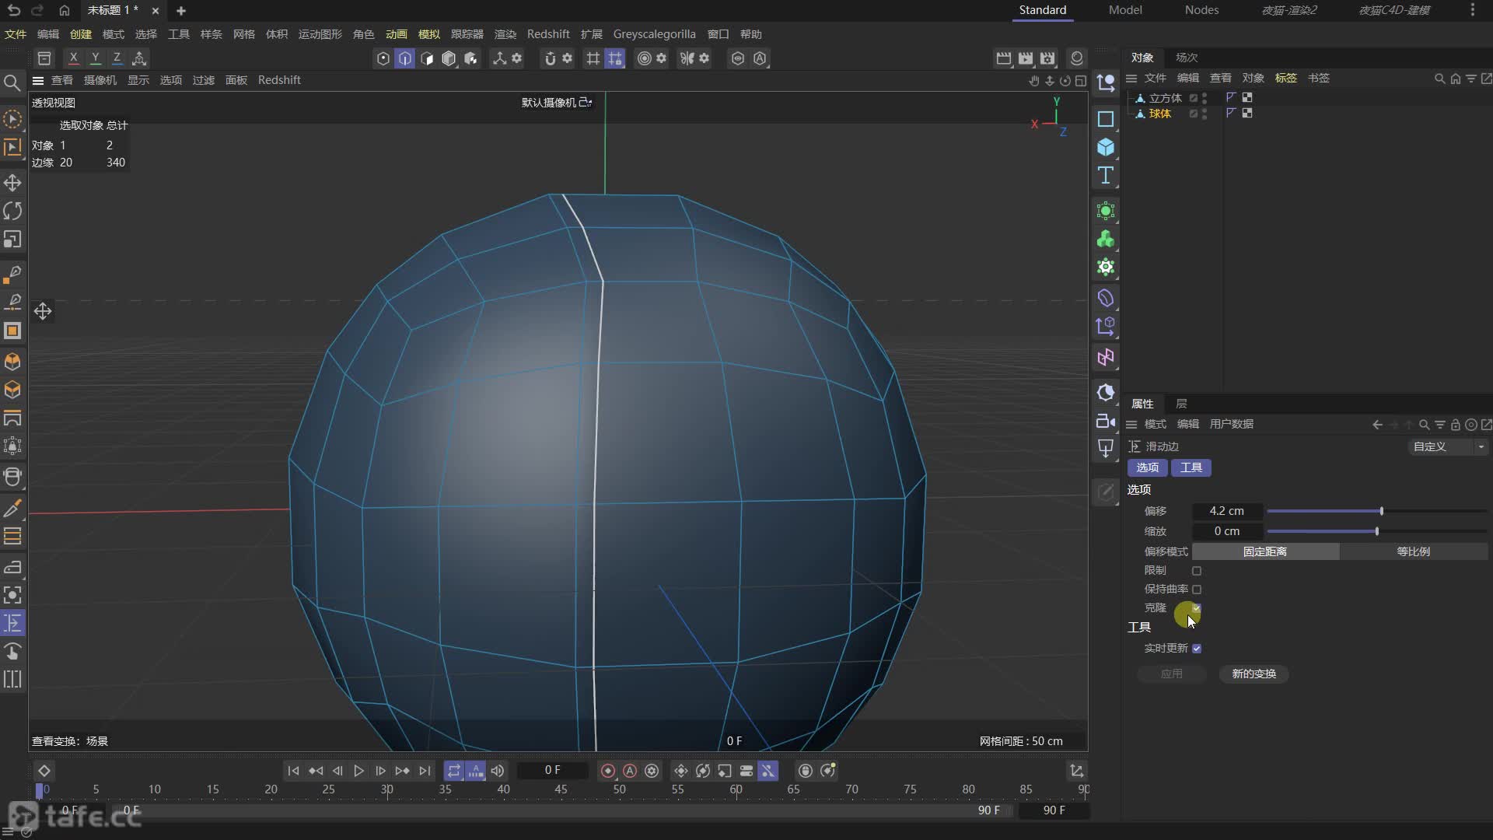Activate the Slide Edge tool icon
Image resolution: width=1493 pixels, height=840 pixels.
12,623
